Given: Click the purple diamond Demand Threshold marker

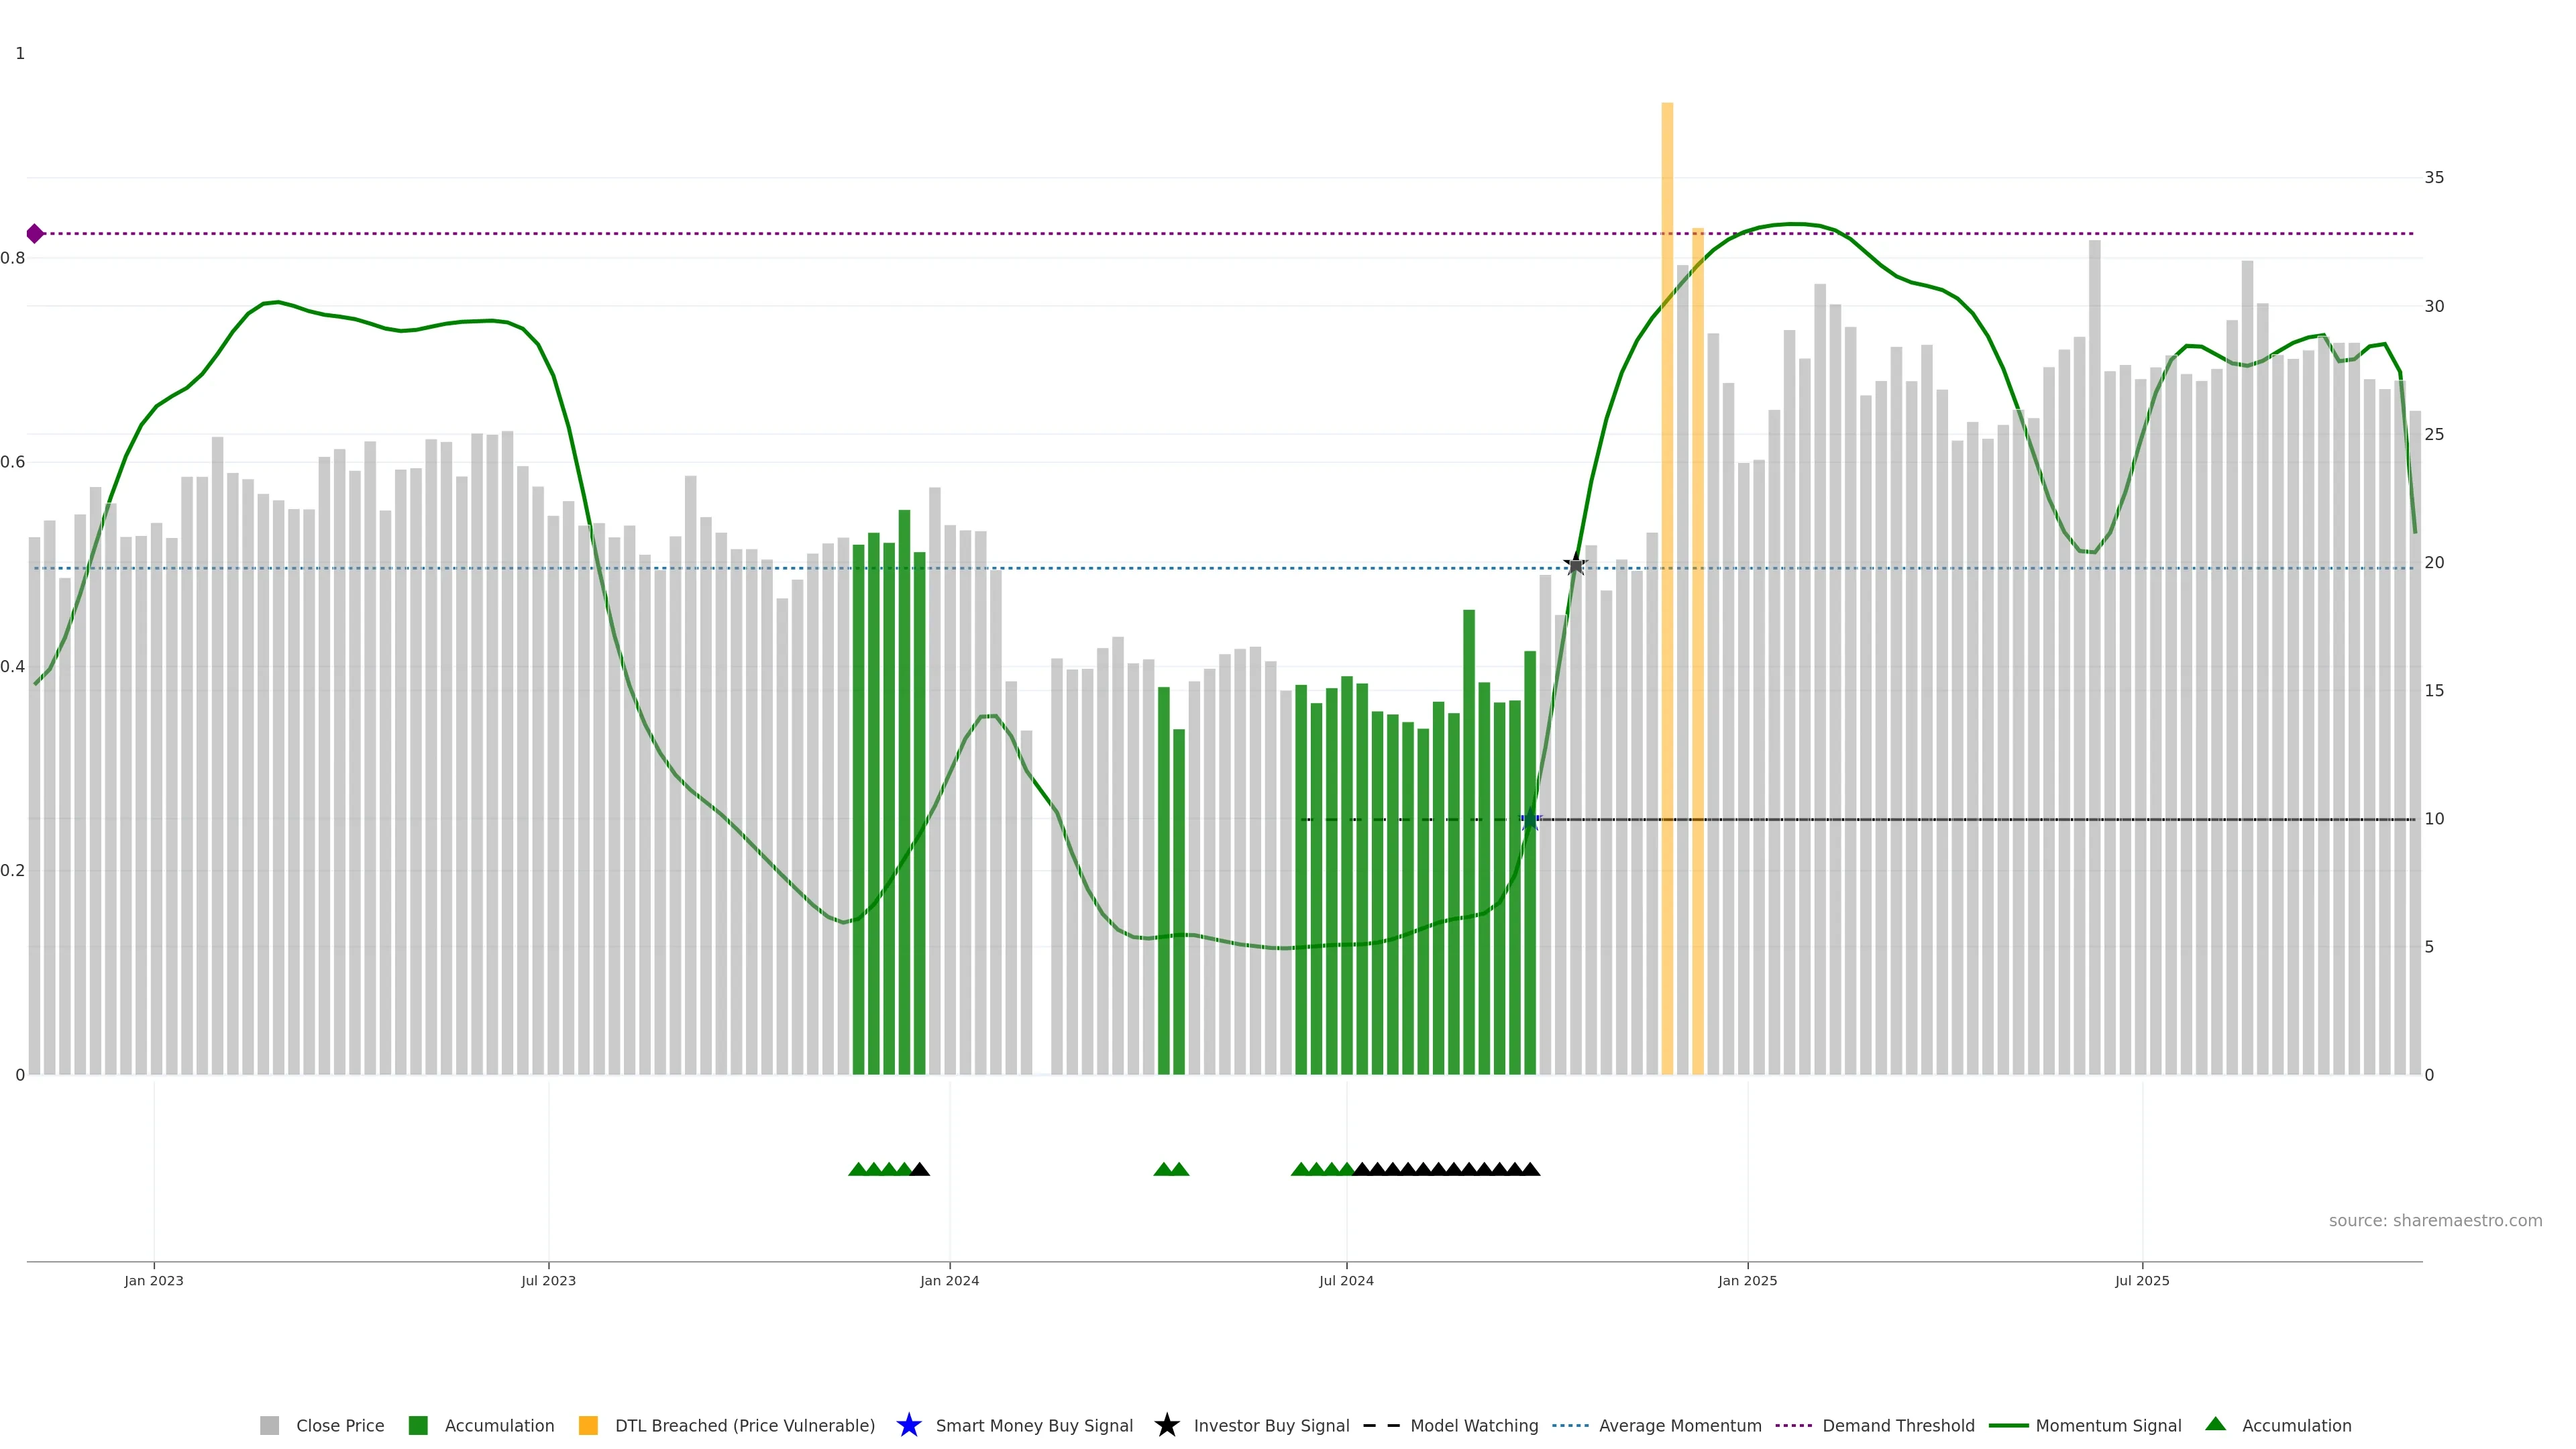Looking at the screenshot, I should (x=35, y=234).
